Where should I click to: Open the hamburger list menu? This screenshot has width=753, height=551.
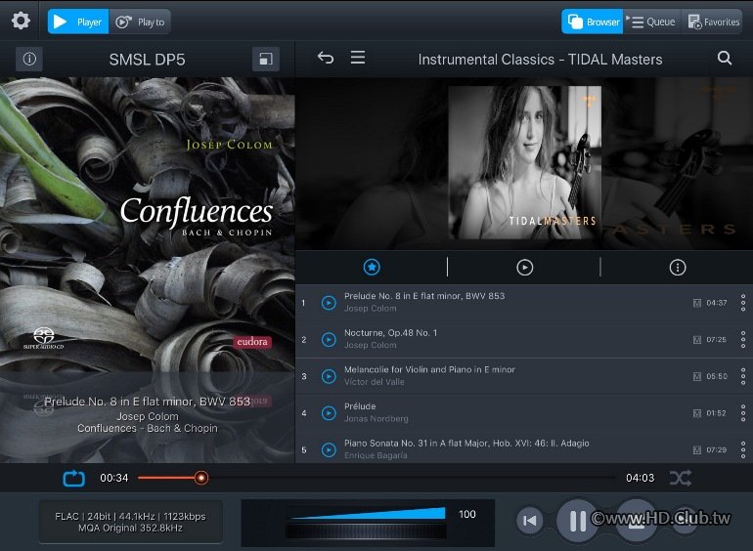[x=358, y=59]
